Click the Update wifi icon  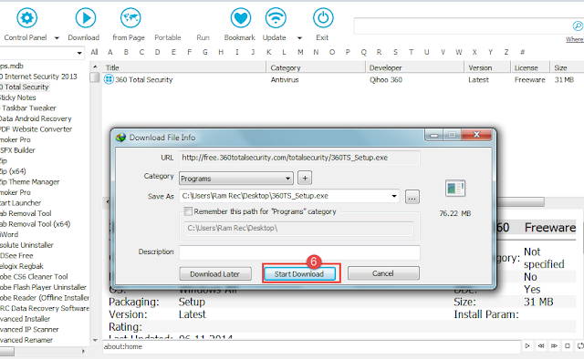tap(276, 17)
